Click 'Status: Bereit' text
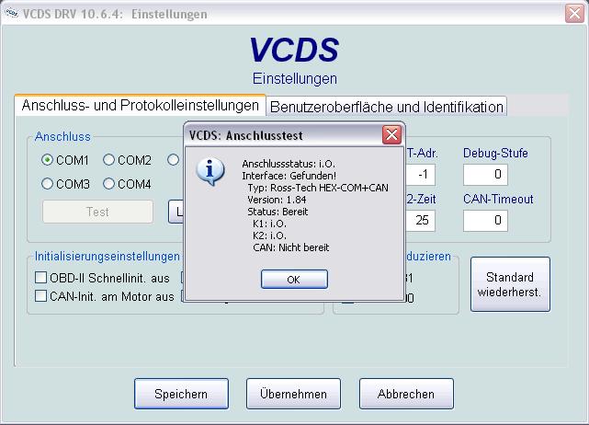The width and height of the screenshot is (589, 425). (x=278, y=212)
